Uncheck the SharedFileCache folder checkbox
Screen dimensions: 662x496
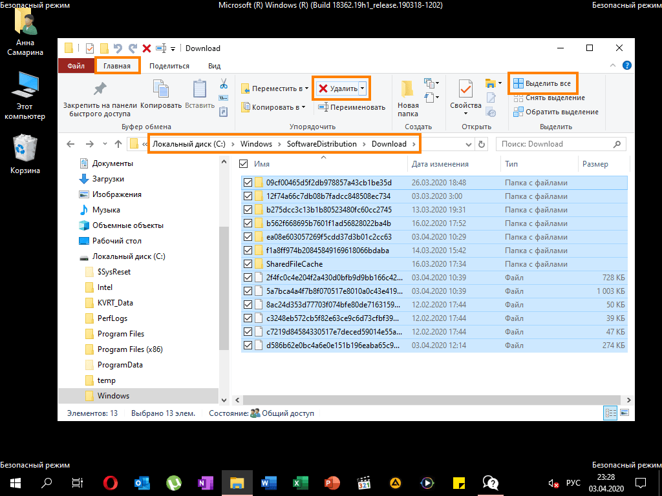248,264
